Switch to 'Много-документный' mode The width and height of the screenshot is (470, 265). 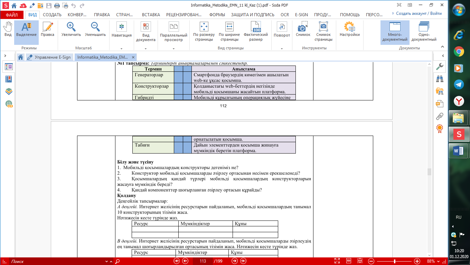(395, 32)
